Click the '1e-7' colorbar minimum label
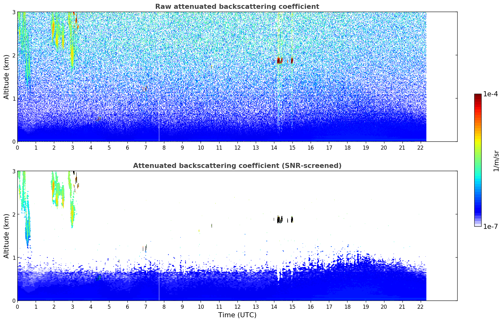 click(490, 227)
